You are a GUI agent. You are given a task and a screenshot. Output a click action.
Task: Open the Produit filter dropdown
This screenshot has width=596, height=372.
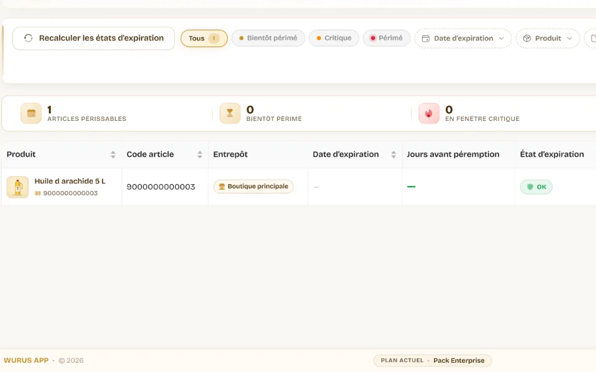click(548, 38)
